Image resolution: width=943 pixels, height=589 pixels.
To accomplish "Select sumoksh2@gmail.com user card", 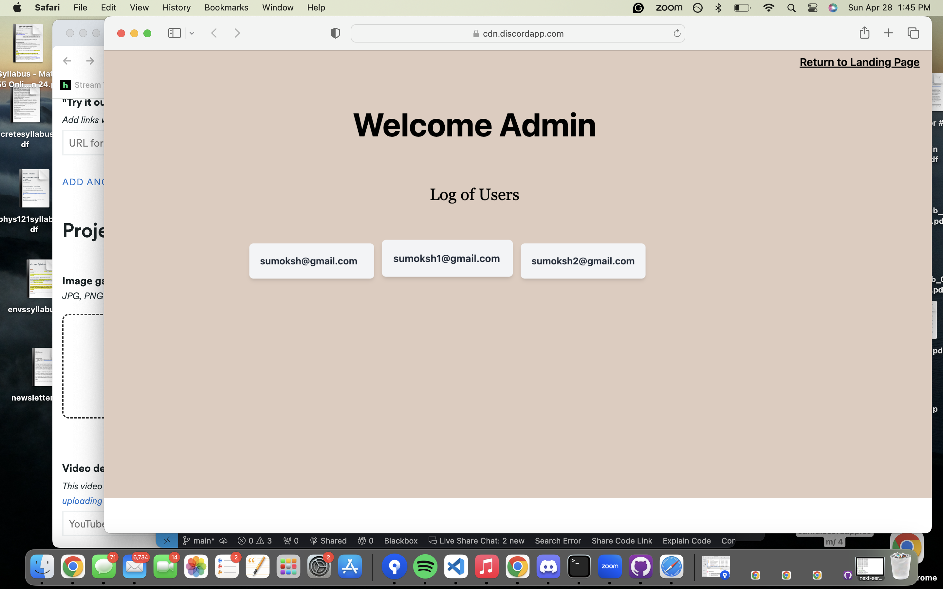I will [582, 261].
